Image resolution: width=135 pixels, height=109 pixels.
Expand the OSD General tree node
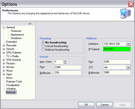tap(4, 60)
